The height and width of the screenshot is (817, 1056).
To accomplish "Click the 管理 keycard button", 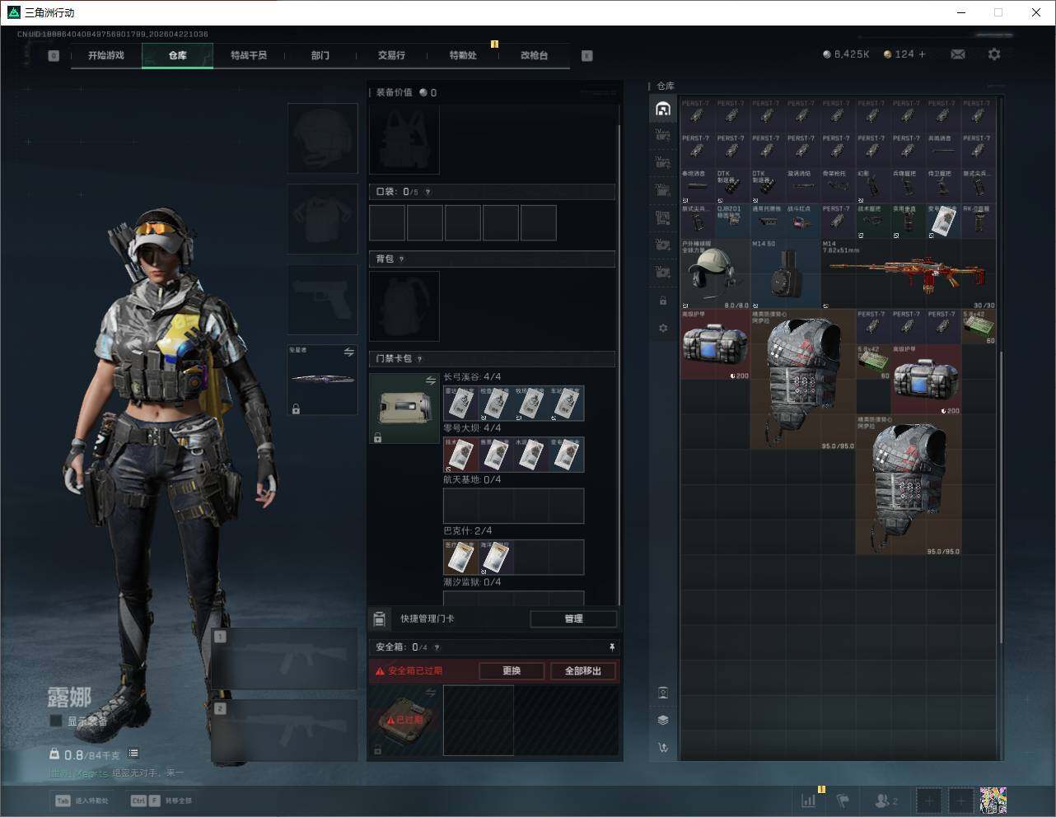I will pyautogui.click(x=573, y=619).
